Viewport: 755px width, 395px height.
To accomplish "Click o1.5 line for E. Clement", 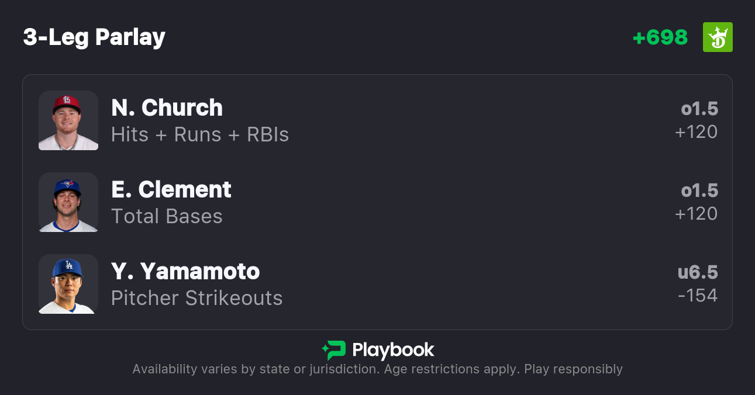I will pos(699,190).
